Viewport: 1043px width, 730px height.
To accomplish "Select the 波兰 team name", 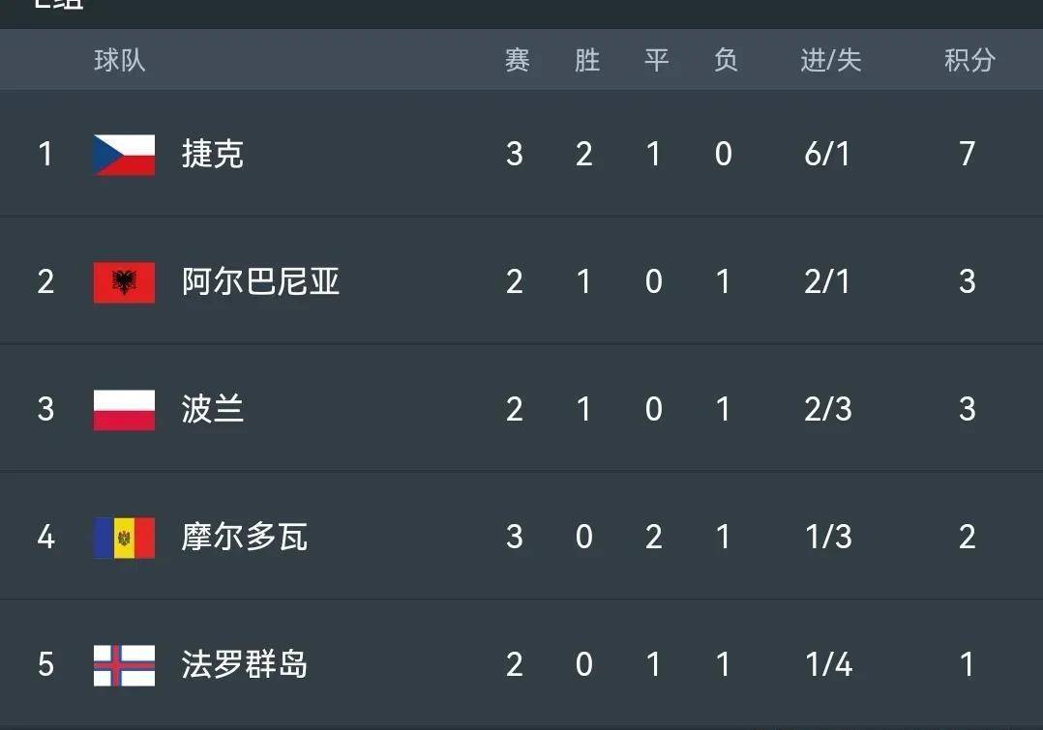I will click(x=214, y=410).
